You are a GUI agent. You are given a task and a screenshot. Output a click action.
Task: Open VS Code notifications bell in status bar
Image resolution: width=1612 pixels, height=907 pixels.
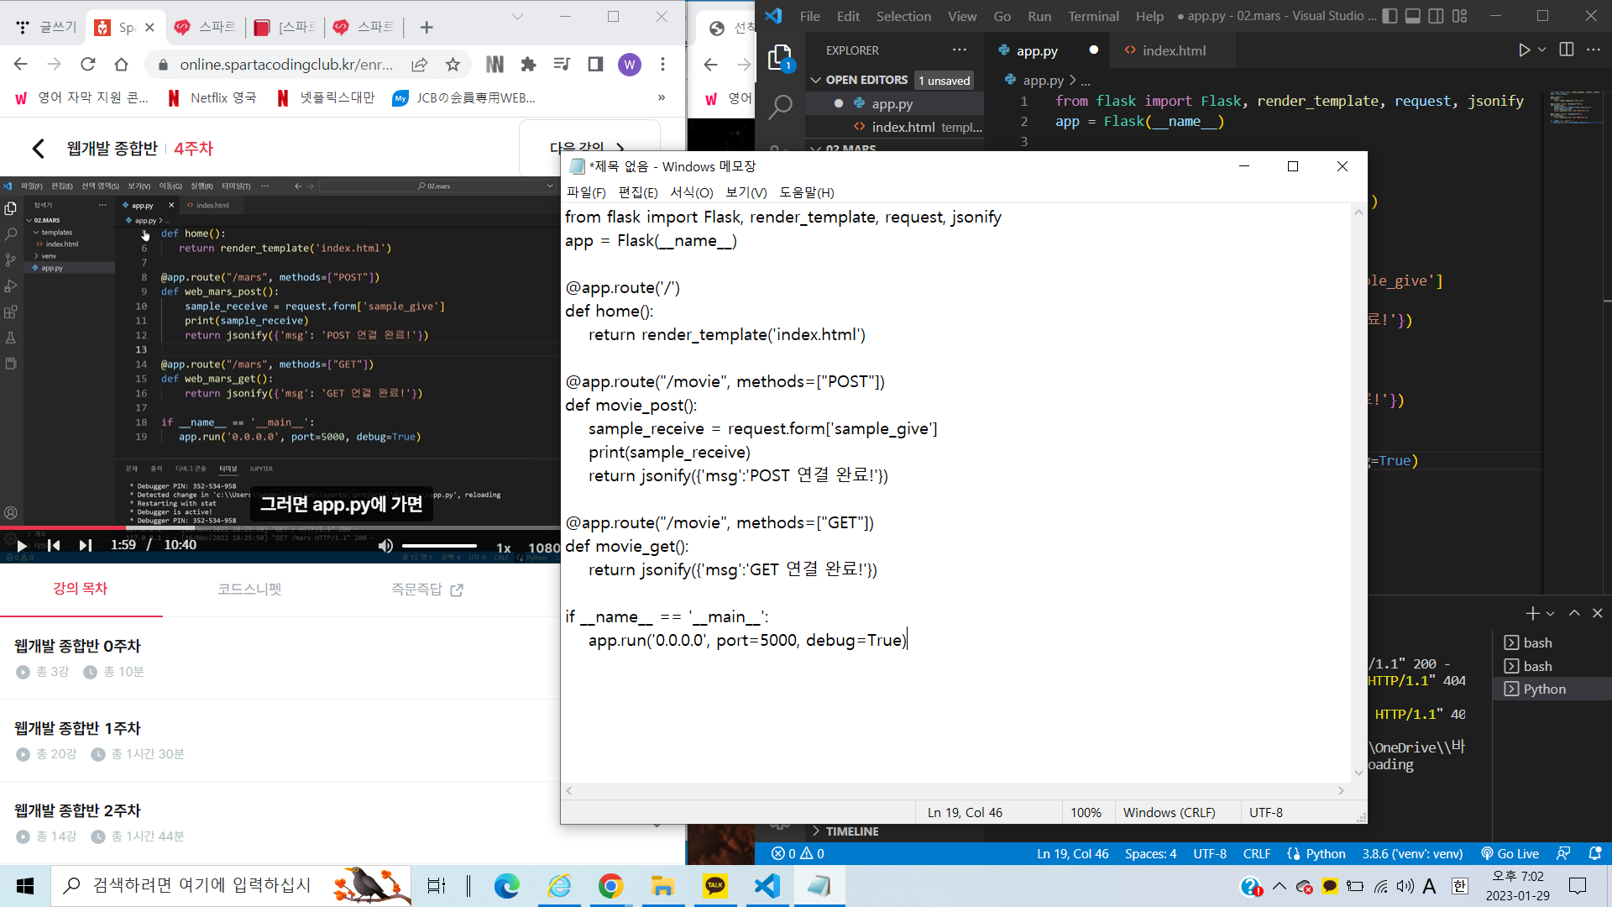point(1595,853)
